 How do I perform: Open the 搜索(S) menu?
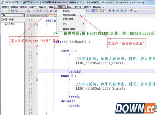24,7
